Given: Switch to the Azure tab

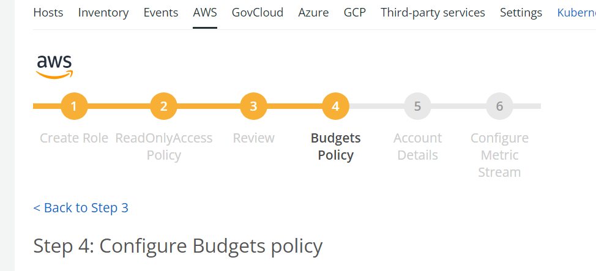Looking at the screenshot, I should pyautogui.click(x=313, y=13).
